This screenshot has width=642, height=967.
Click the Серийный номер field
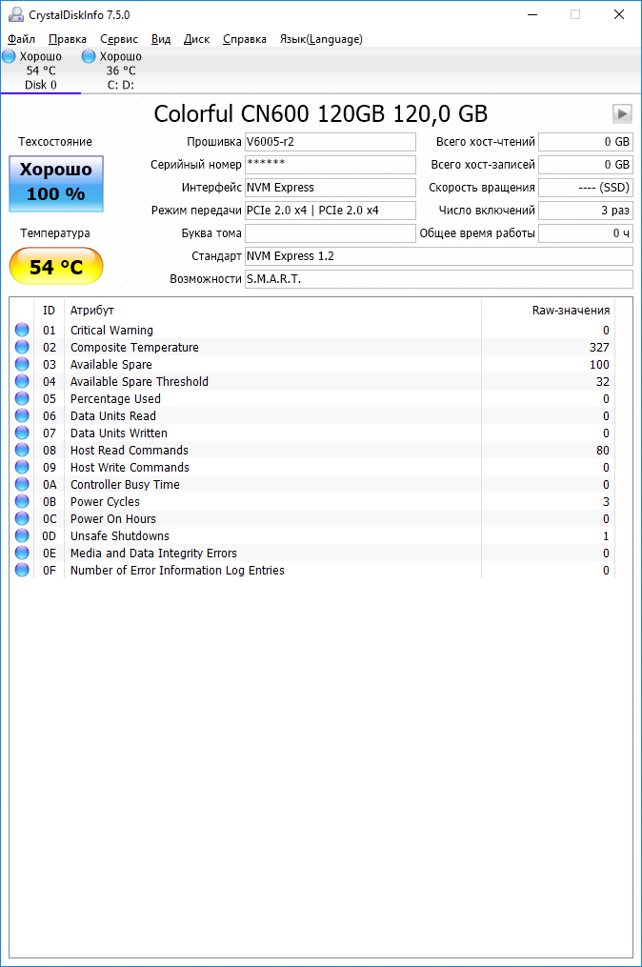(x=330, y=165)
